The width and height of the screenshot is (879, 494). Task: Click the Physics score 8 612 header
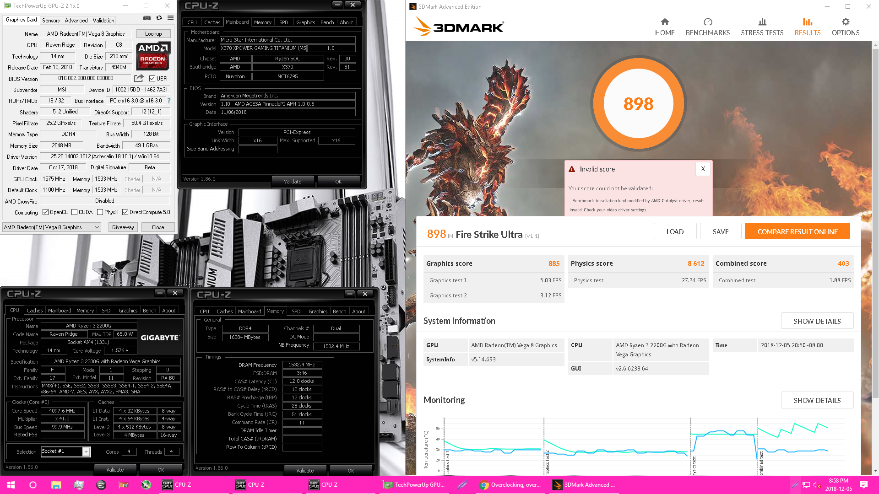(638, 263)
